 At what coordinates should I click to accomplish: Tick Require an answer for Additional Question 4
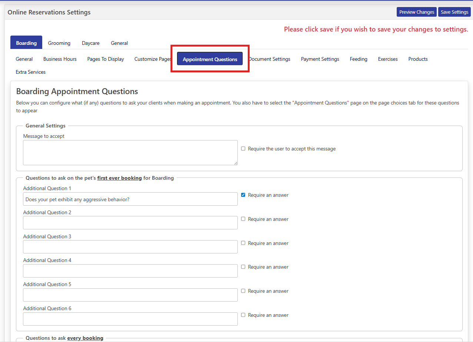click(243, 267)
